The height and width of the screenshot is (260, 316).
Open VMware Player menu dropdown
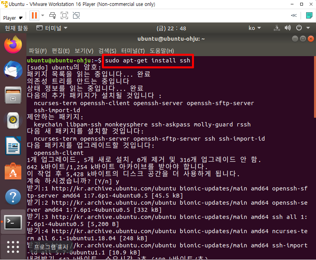pyautogui.click(x=13, y=18)
